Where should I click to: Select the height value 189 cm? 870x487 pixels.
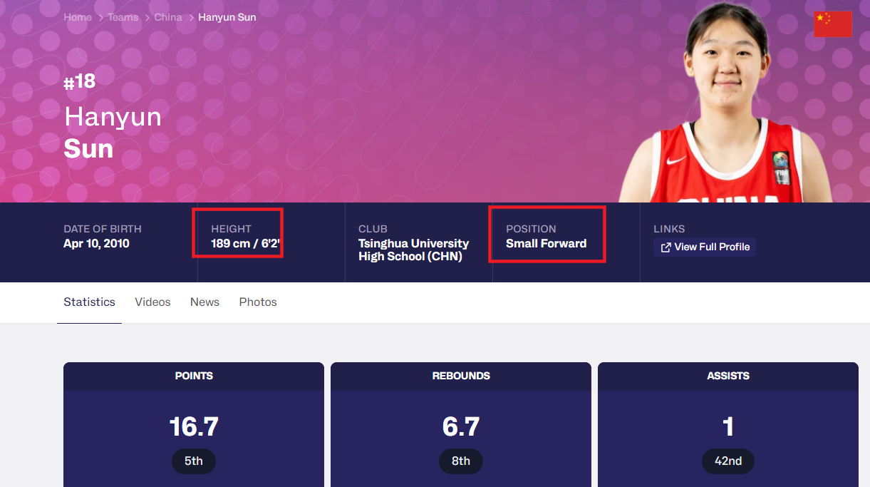point(246,244)
